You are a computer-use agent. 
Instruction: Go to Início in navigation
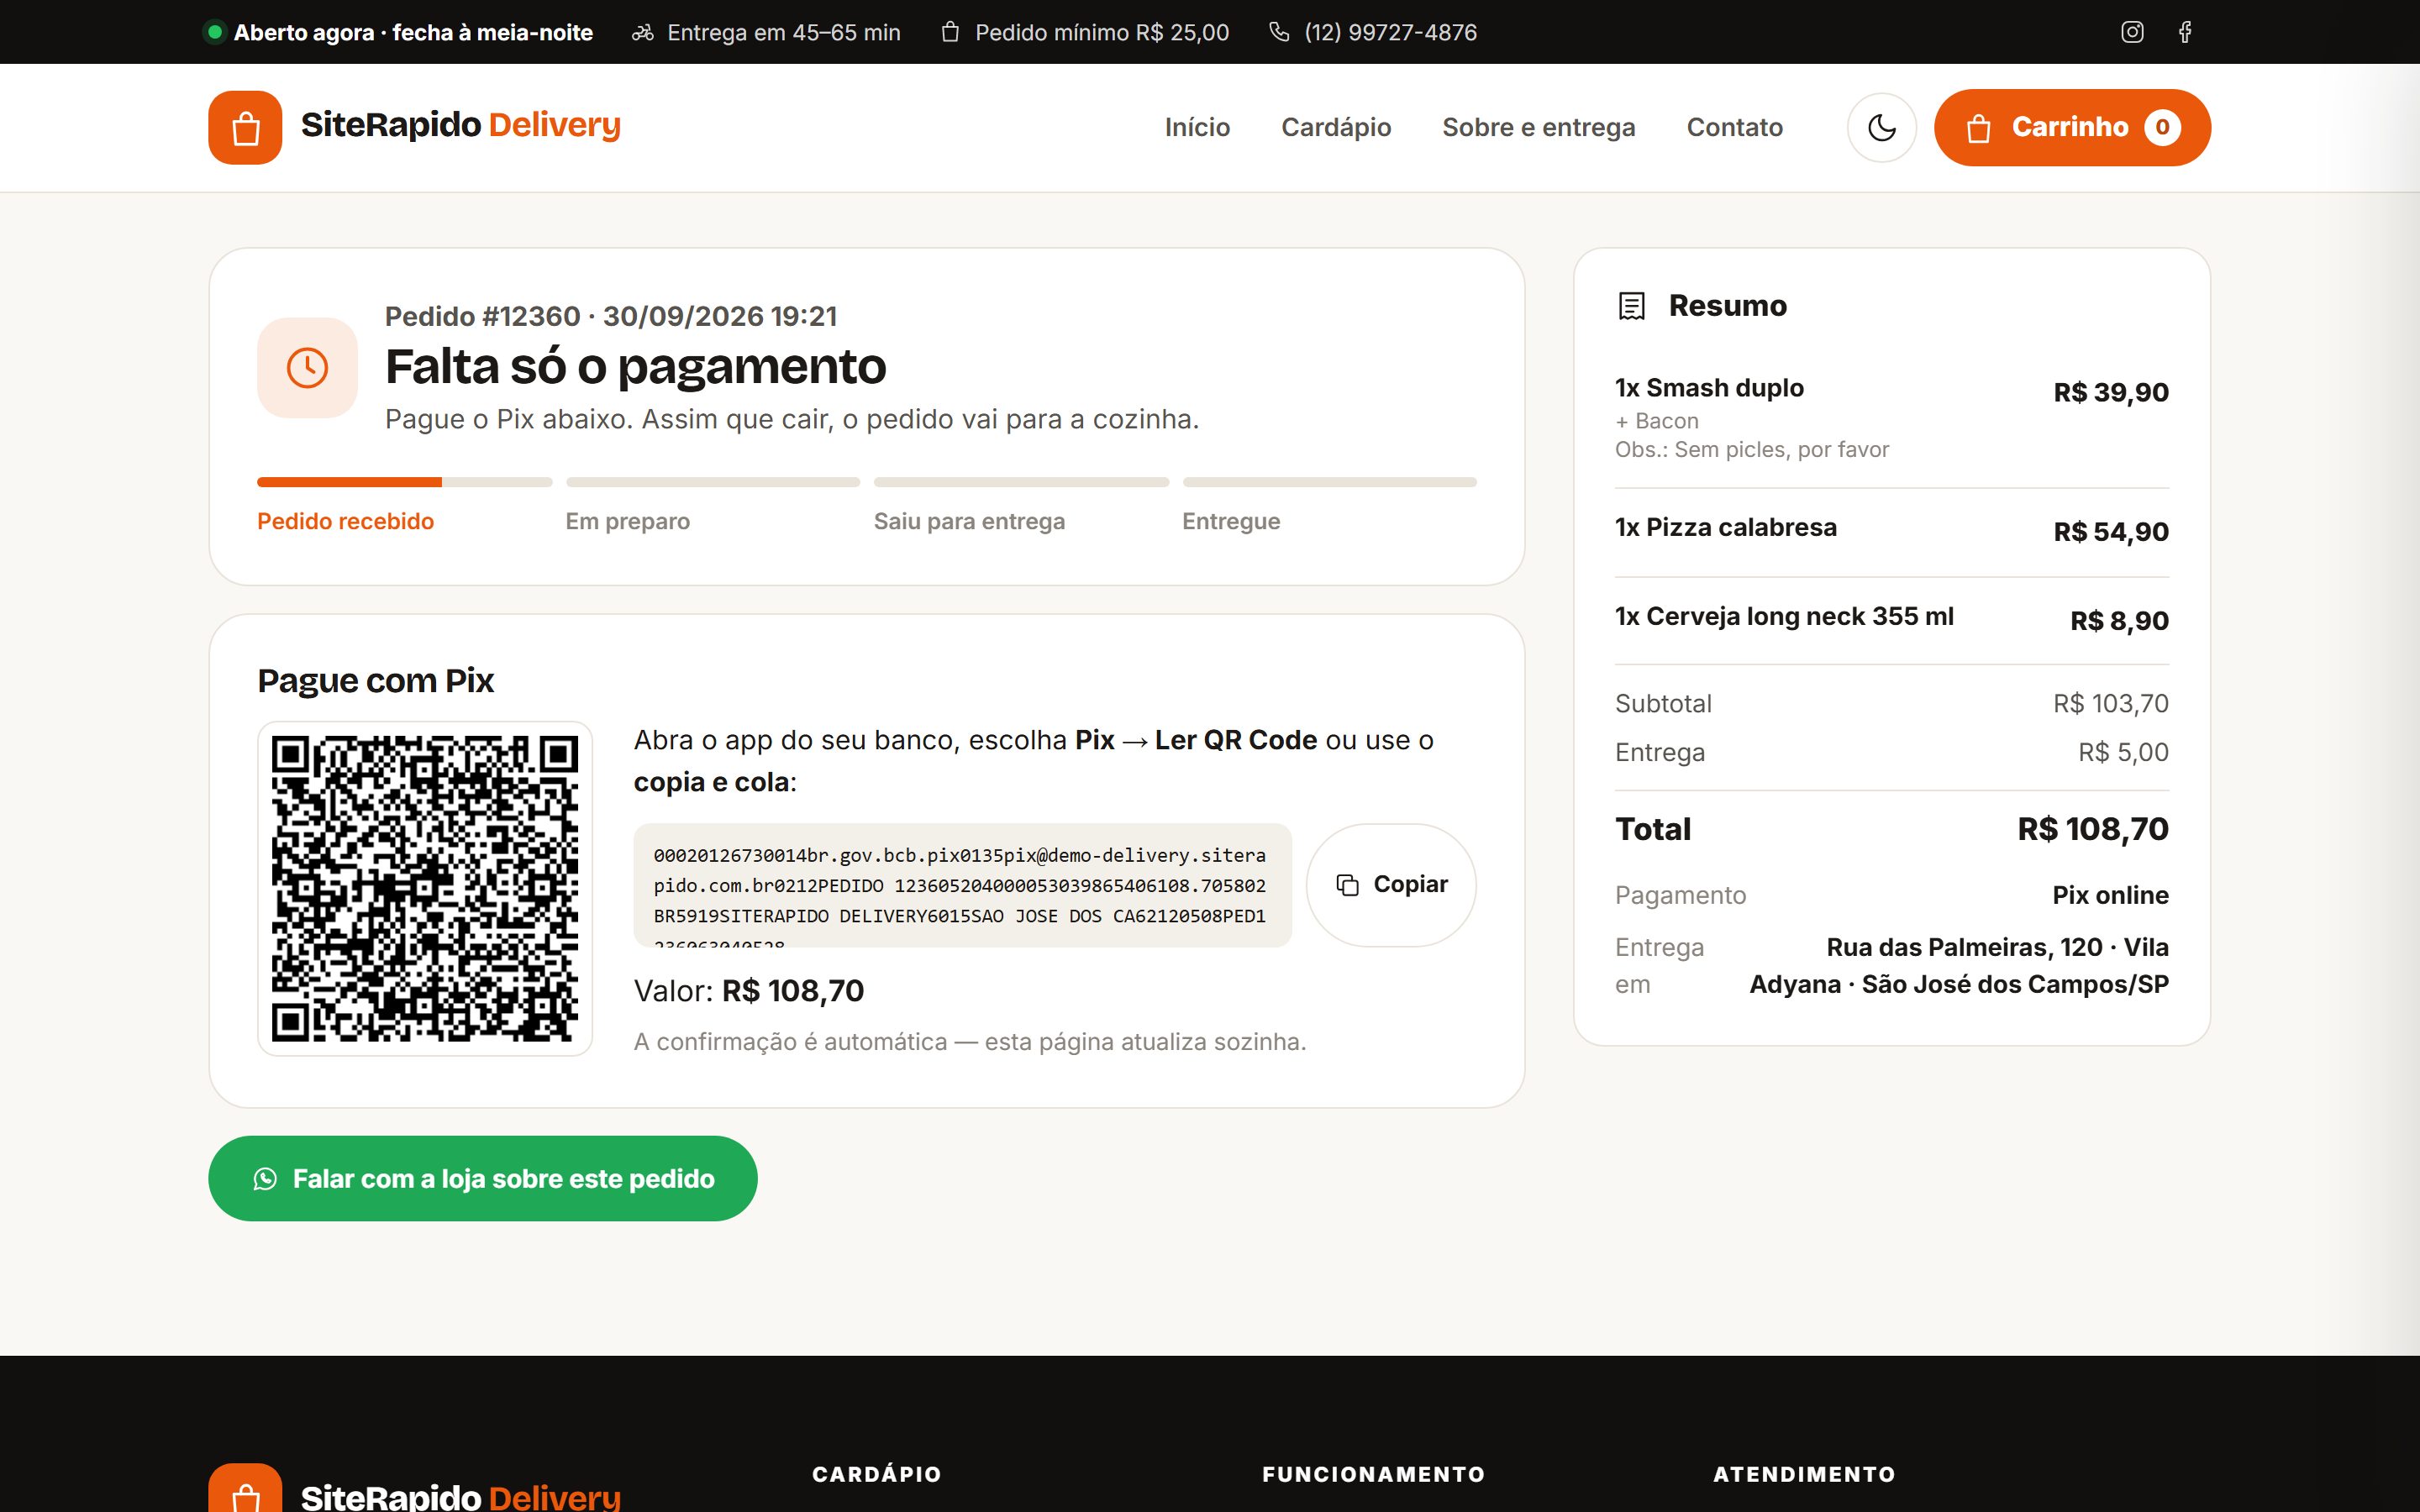(x=1197, y=128)
